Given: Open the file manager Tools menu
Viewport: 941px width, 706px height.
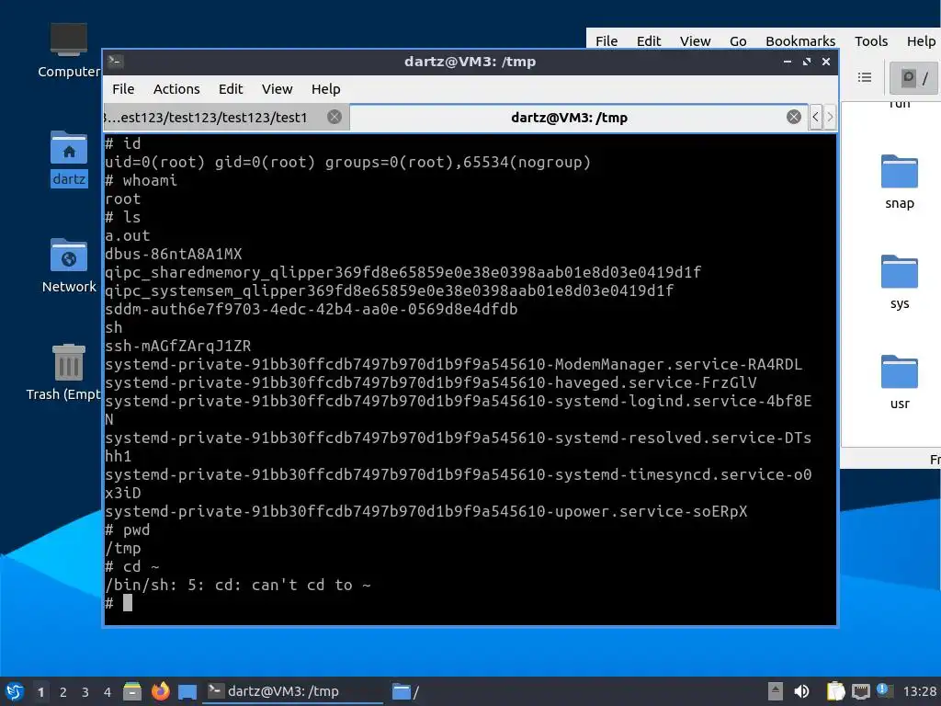Looking at the screenshot, I should tap(871, 40).
